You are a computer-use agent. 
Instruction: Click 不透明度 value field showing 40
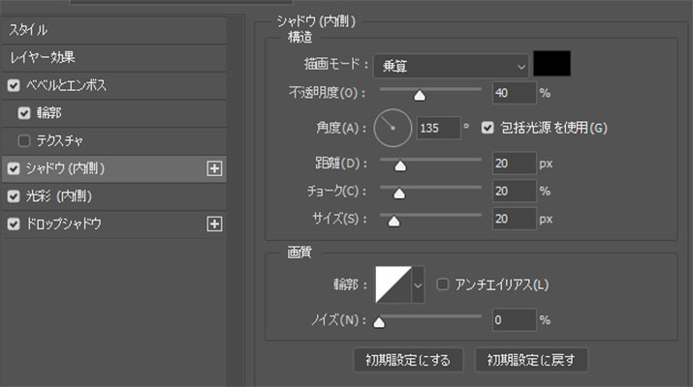514,93
